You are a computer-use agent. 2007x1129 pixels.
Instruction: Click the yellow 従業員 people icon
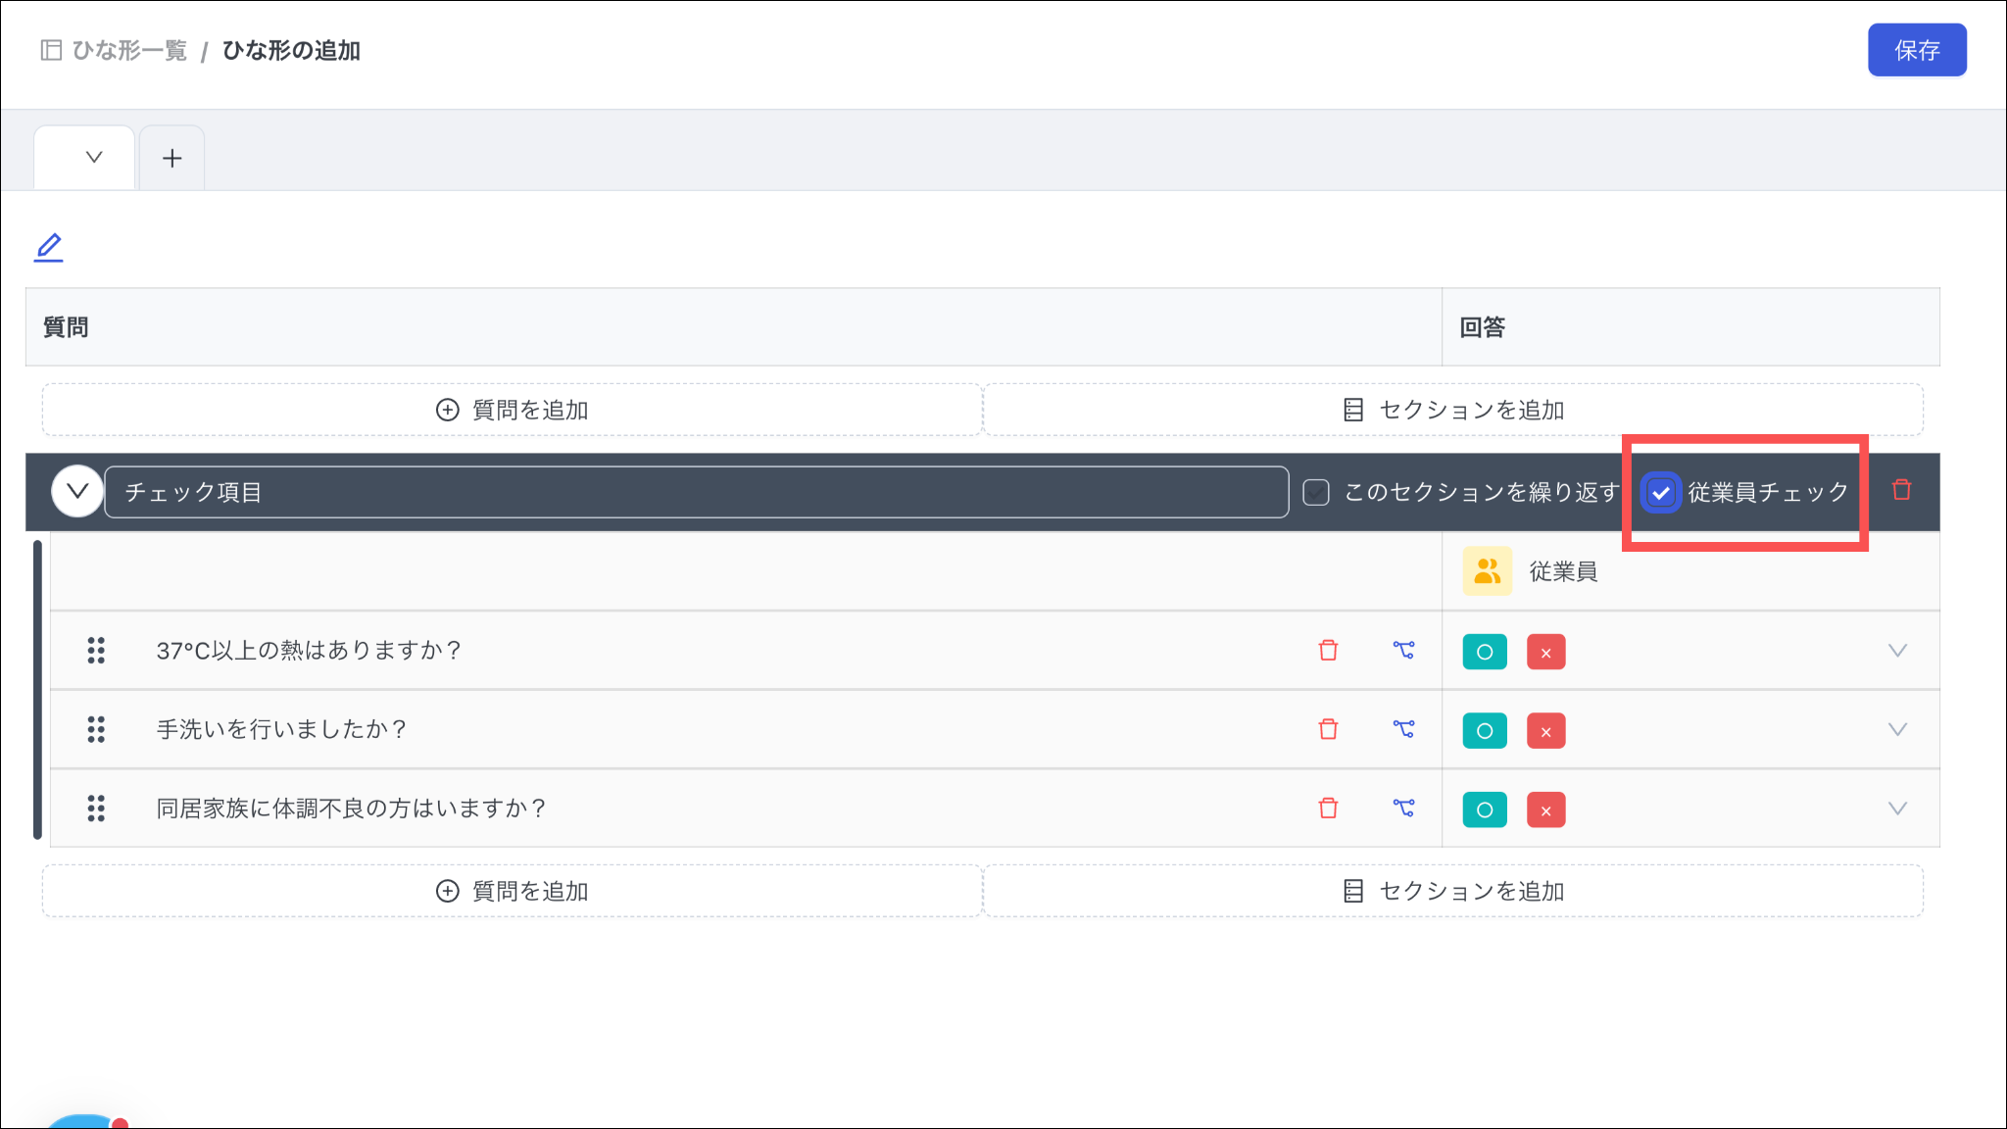point(1487,571)
